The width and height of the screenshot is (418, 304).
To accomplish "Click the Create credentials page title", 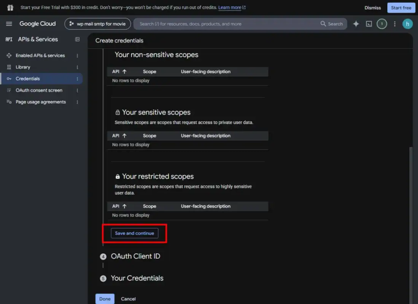I will click(119, 41).
